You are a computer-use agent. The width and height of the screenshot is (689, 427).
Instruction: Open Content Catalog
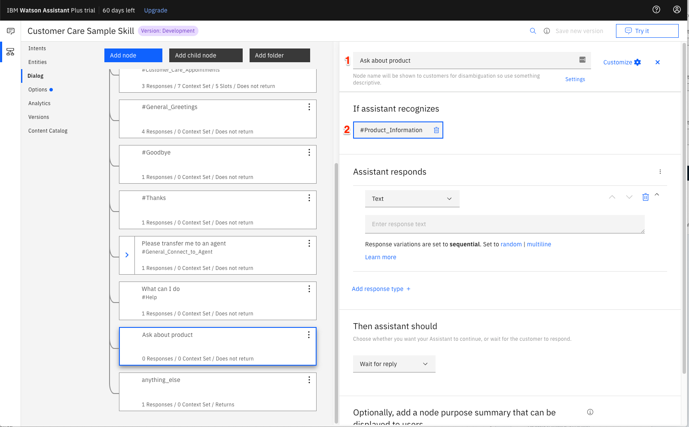click(x=48, y=131)
